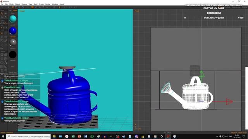
Task: Click the active Anim8or taskbar icon
Action: 168,136
